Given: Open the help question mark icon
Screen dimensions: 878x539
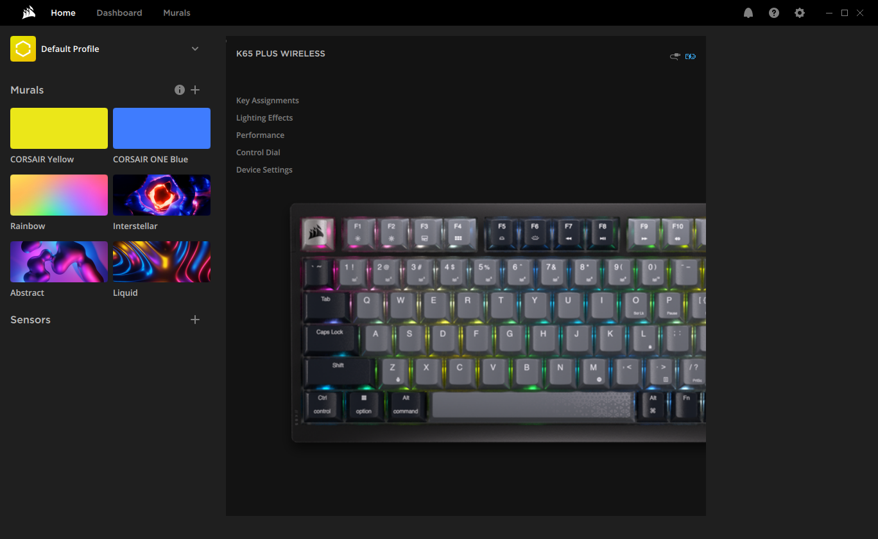Looking at the screenshot, I should coord(774,13).
